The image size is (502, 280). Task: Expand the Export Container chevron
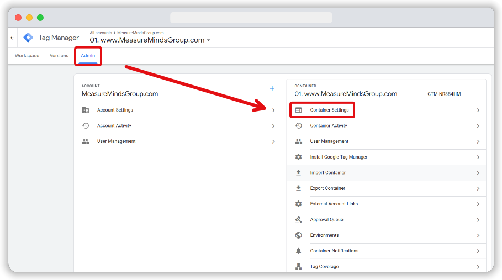(x=478, y=188)
